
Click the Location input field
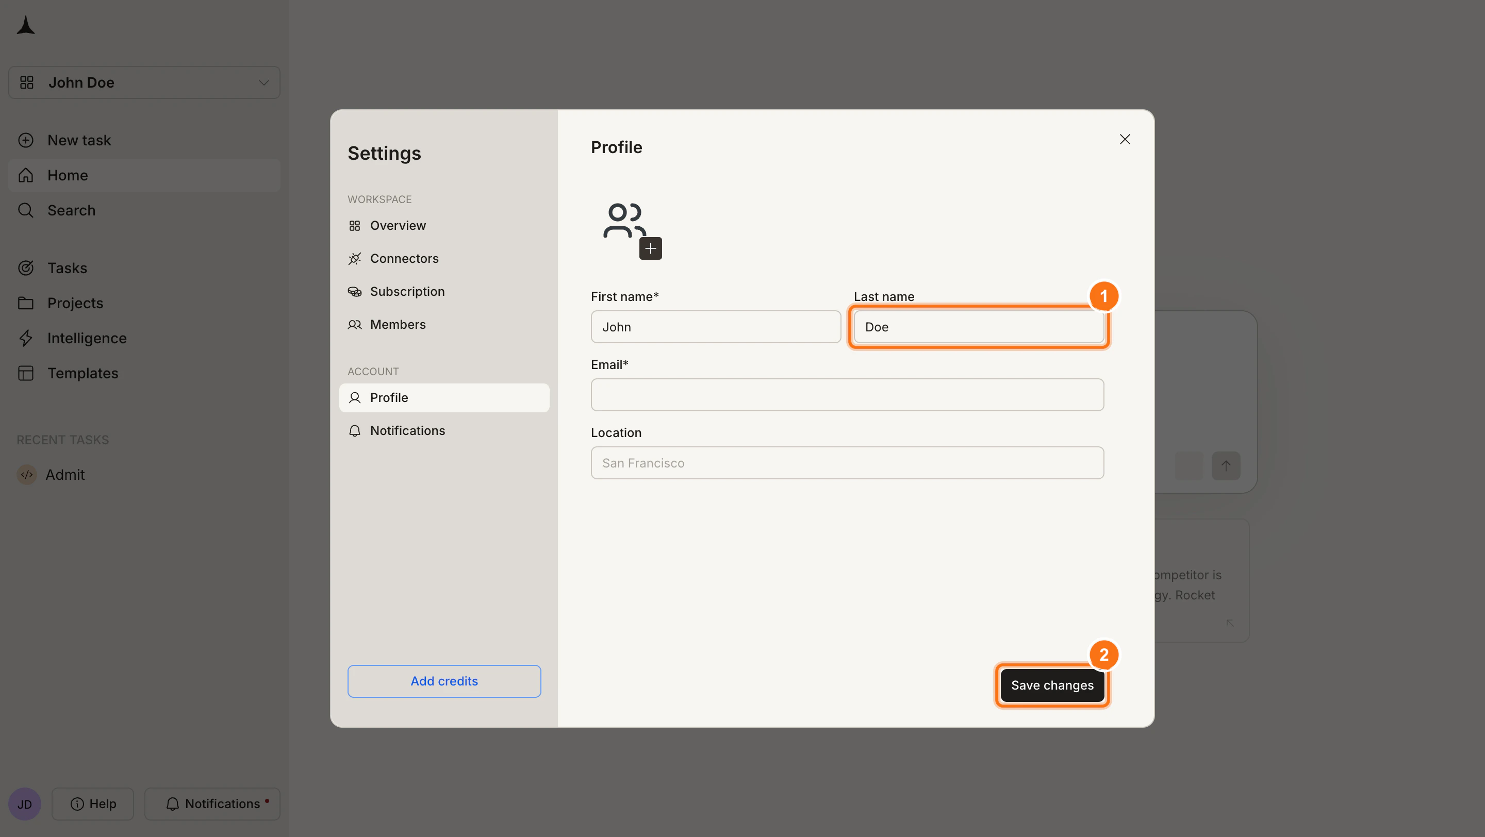tap(847, 463)
